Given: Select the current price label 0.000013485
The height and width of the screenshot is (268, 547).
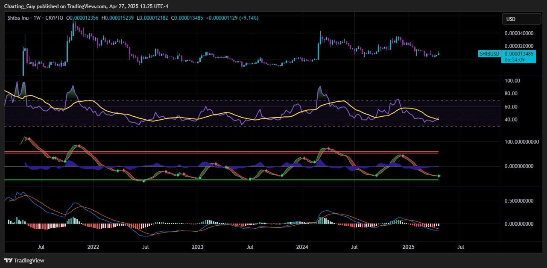Looking at the screenshot, I should pyautogui.click(x=519, y=53).
